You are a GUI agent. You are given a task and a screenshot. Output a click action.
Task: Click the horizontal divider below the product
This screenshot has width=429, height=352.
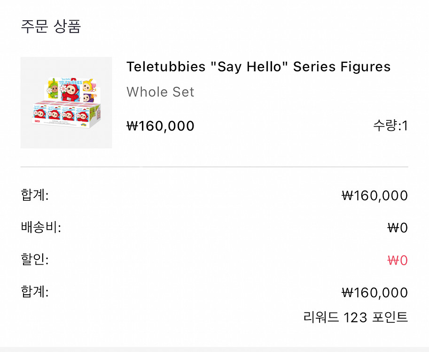tap(214, 167)
